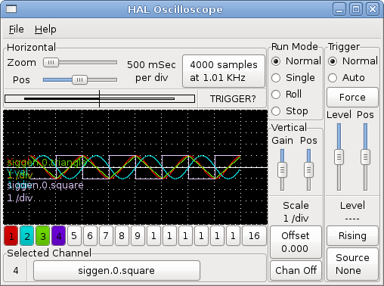Click the oscilloscope waveform display
The image size is (384, 286).
[x=135, y=167]
